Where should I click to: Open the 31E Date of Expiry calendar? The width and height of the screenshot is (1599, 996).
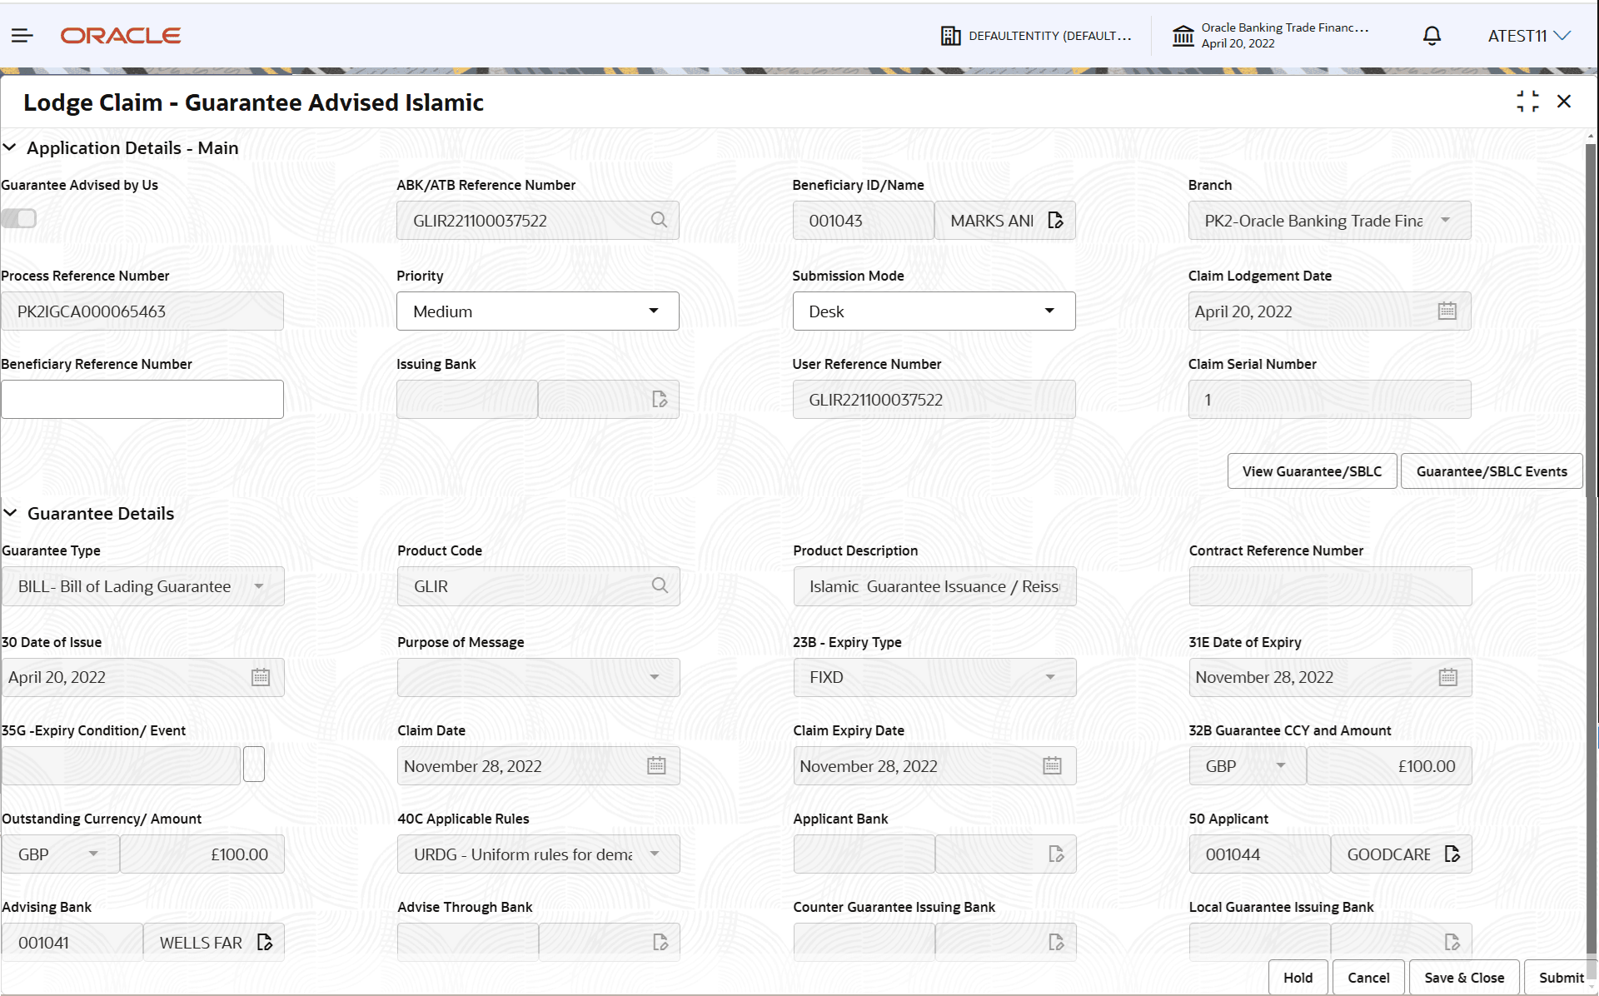coord(1448,677)
